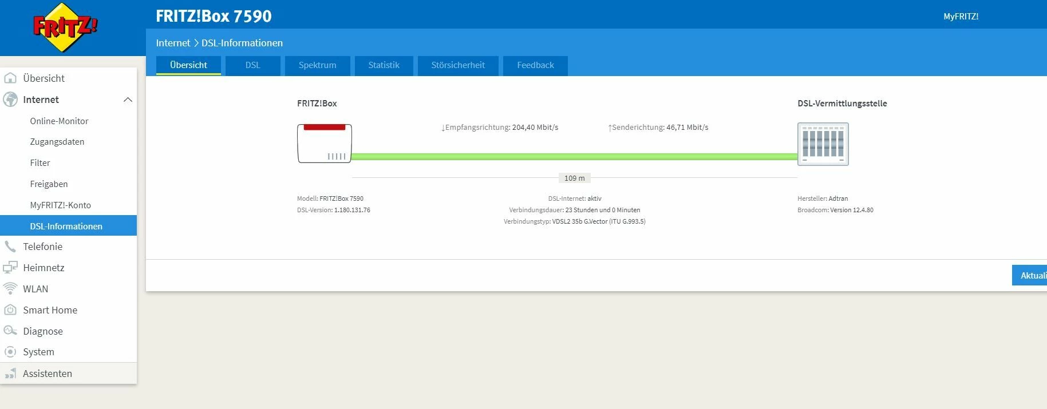Click the Internet globe icon
The width and height of the screenshot is (1047, 409).
coord(10,100)
